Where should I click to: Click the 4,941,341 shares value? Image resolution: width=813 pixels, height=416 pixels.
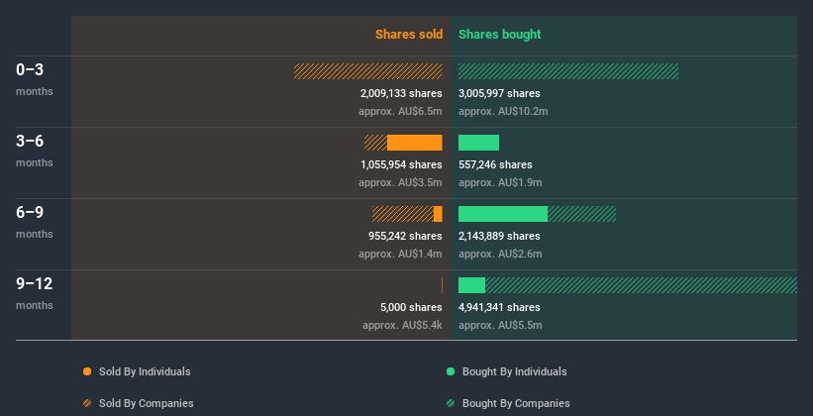[499, 307]
